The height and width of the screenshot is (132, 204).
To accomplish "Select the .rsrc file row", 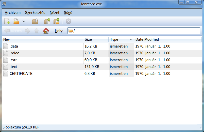I will coord(102,60).
